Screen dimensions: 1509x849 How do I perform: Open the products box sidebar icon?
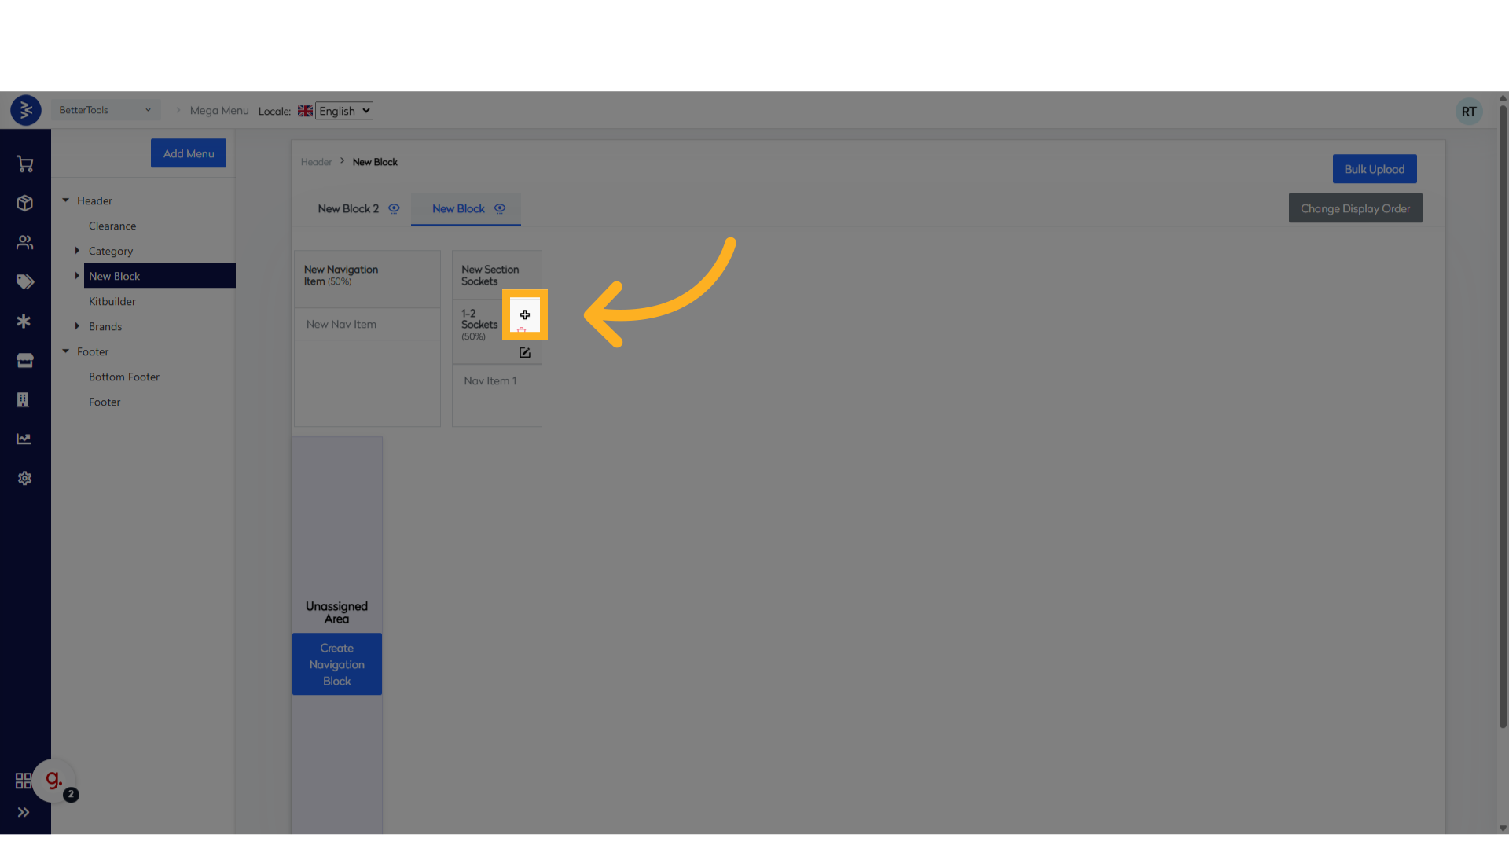25,204
